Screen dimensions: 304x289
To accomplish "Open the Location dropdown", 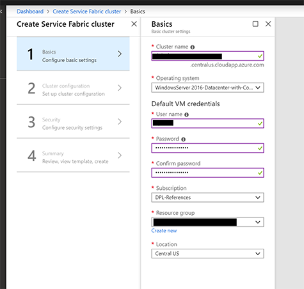I will point(207,254).
